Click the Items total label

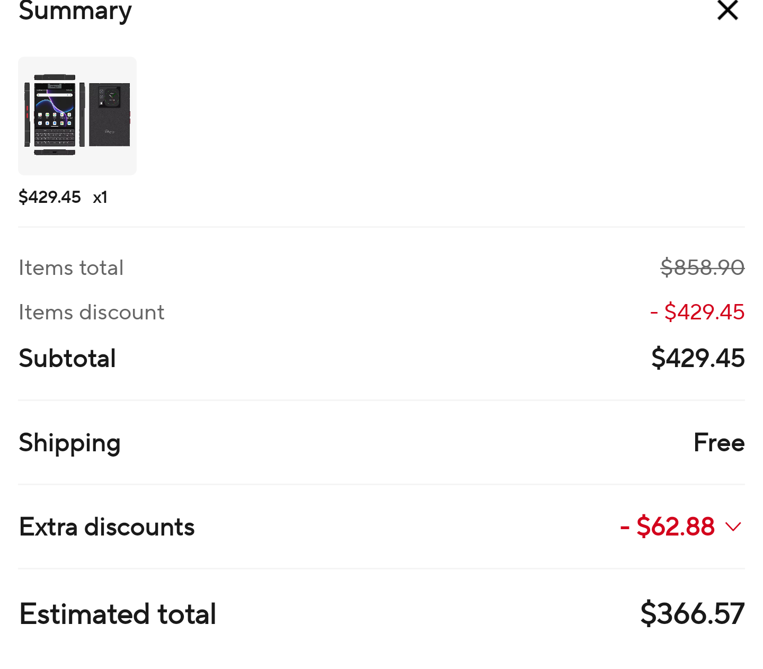71,268
